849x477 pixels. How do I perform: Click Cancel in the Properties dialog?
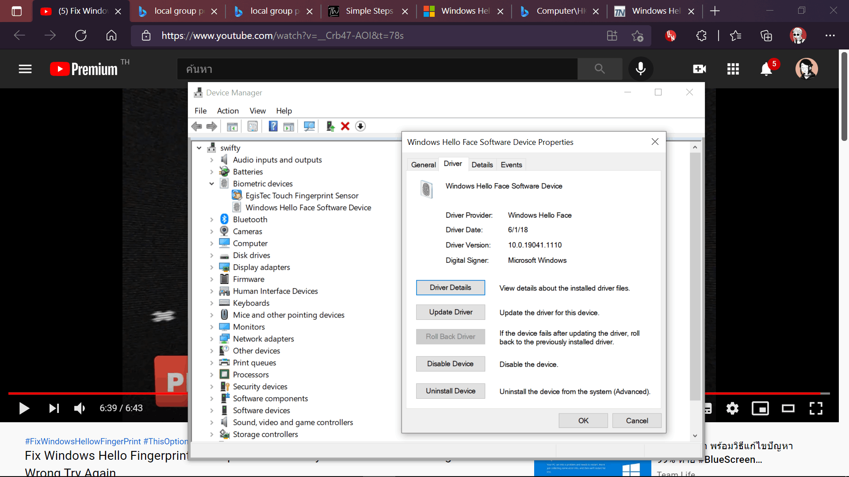637,420
